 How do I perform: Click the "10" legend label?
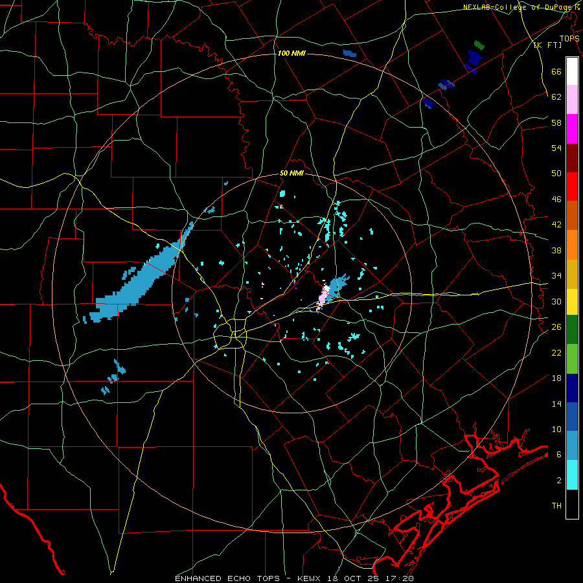[556, 429]
